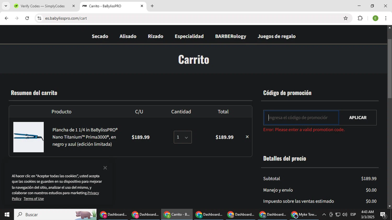Click the Subtotal amount $189.99
The image size is (392, 220).
[x=369, y=179]
